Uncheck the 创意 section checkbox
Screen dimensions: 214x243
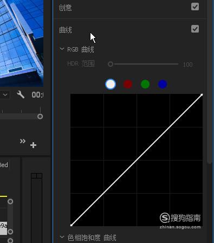coord(195,7)
